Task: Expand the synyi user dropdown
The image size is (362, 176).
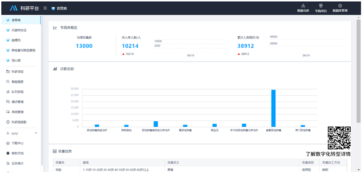Action: click(36, 133)
